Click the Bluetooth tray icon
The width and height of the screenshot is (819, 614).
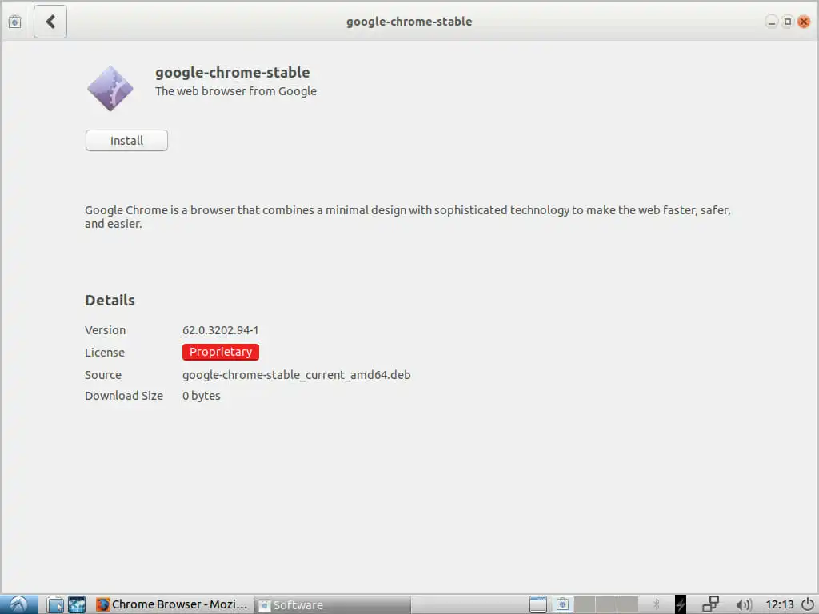point(657,604)
